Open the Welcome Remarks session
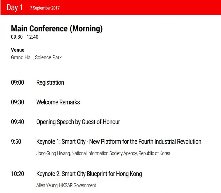The image size is (221, 193). (x=58, y=102)
